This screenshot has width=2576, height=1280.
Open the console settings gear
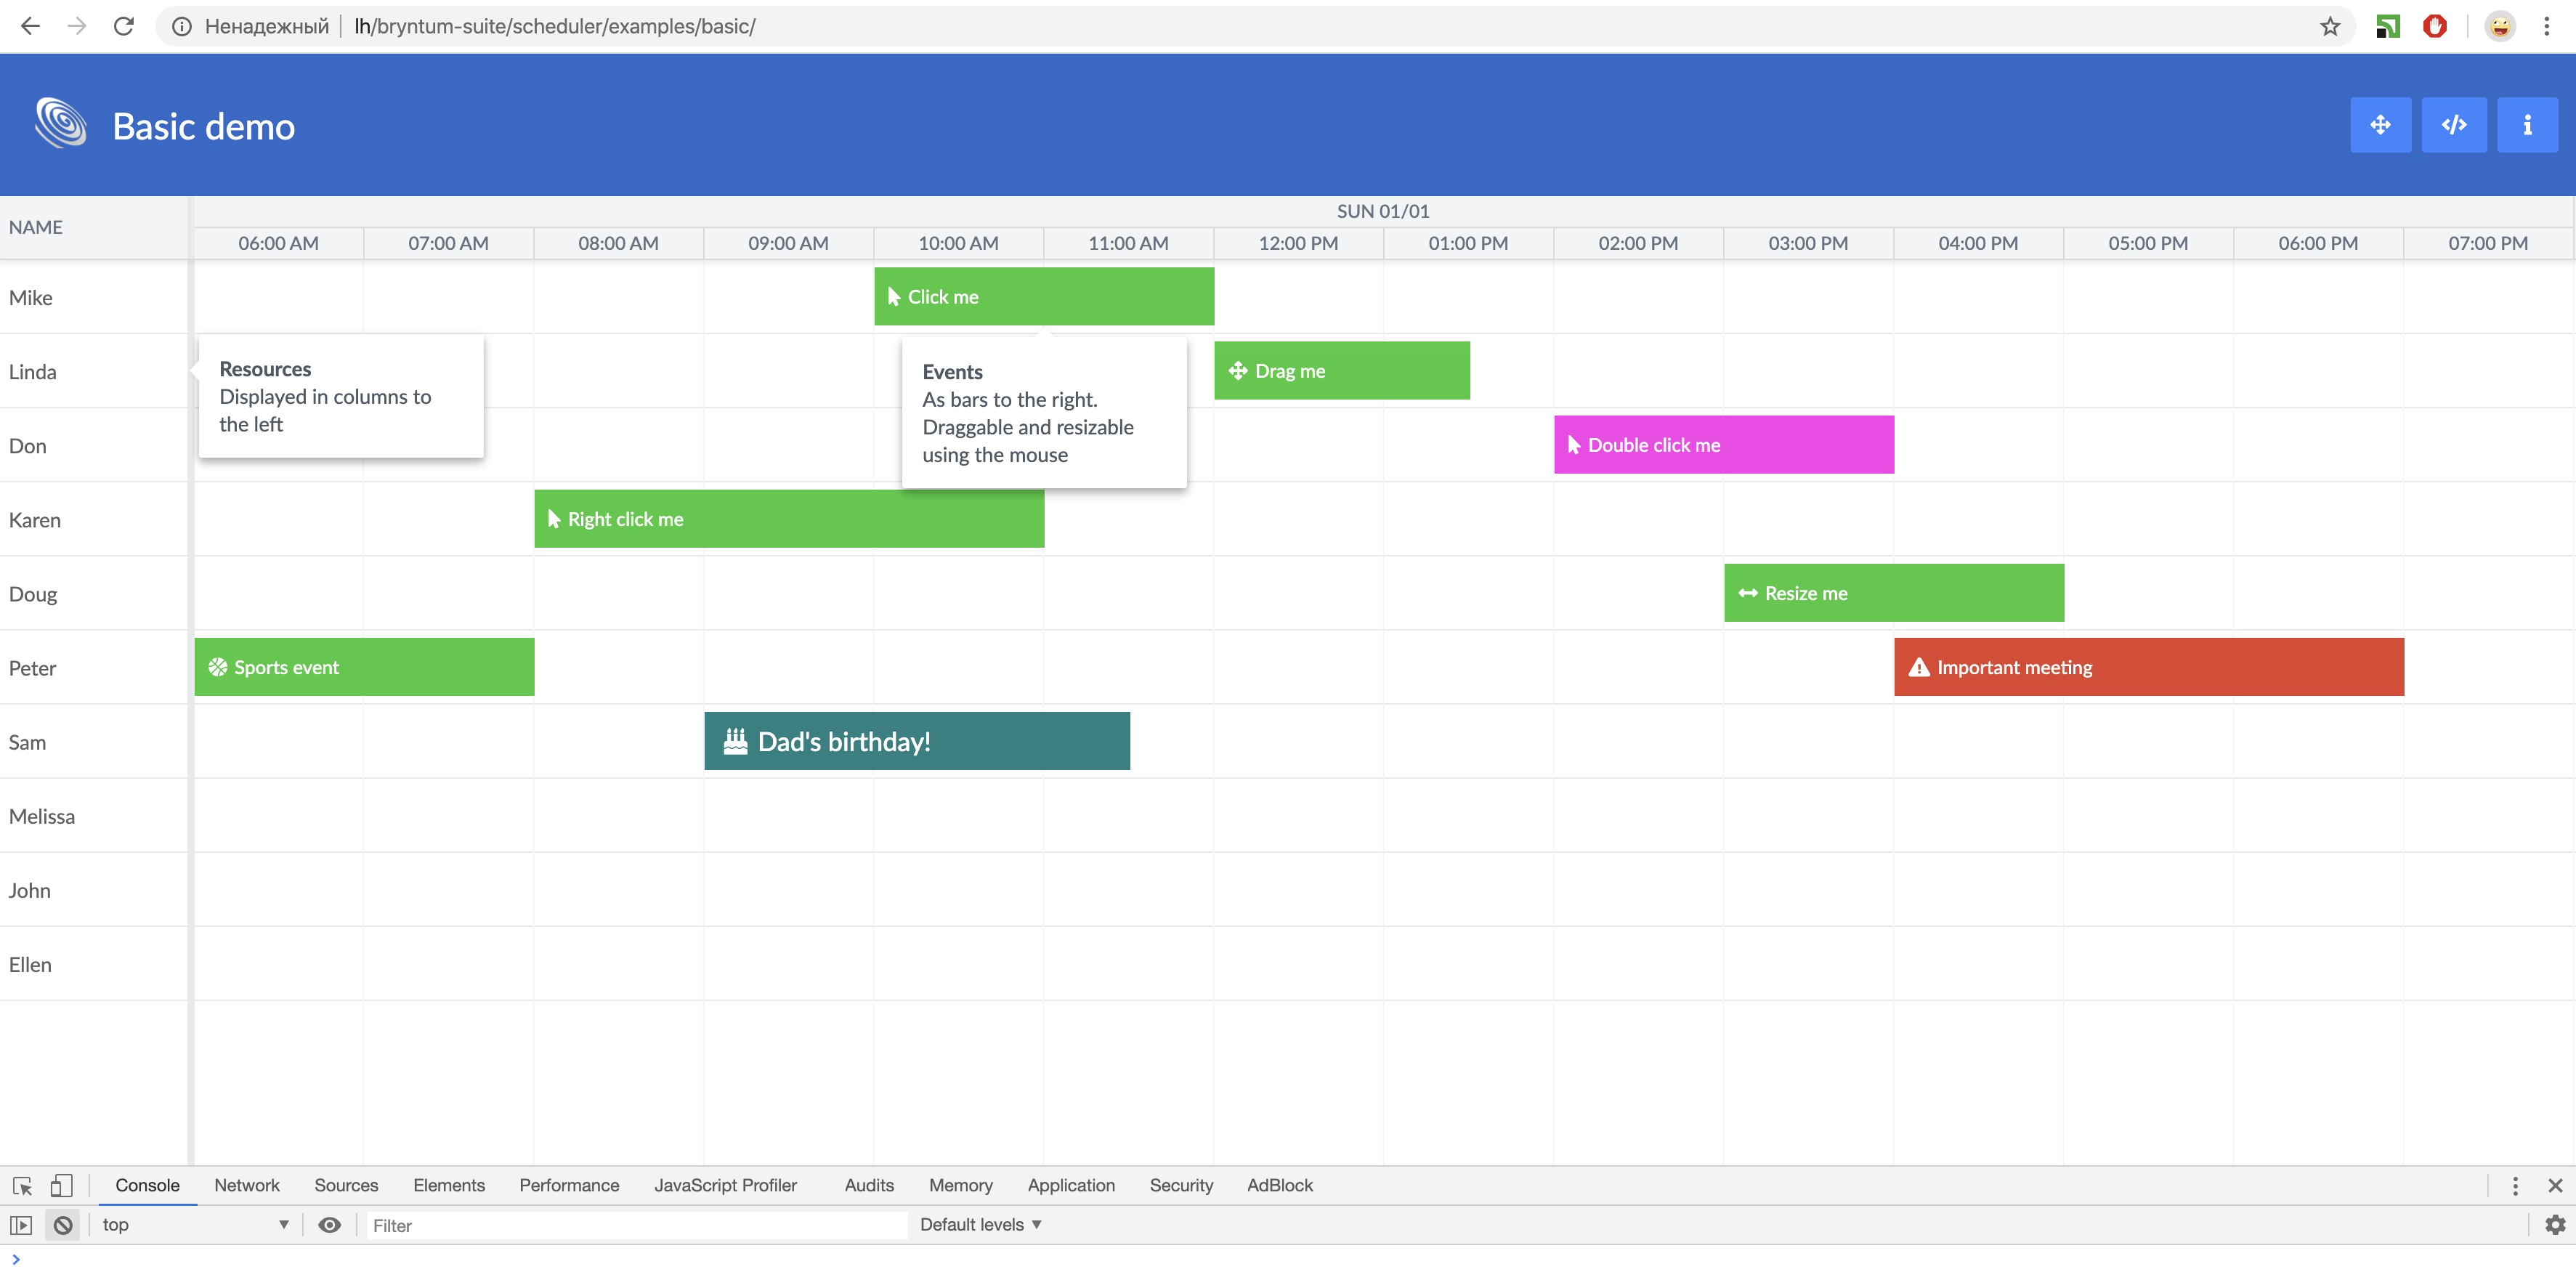(2555, 1225)
